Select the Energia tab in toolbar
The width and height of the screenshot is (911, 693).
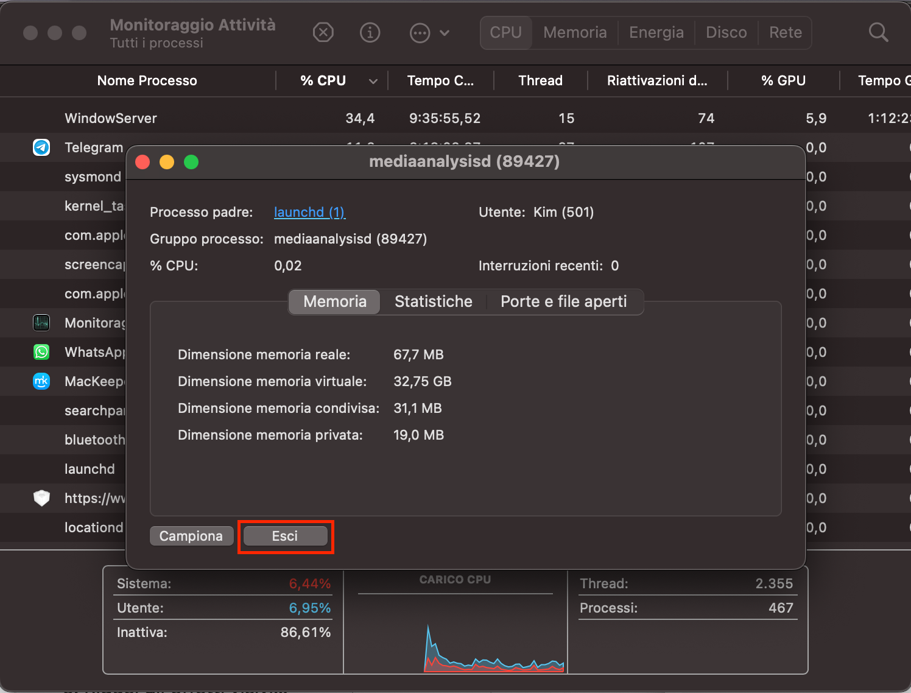coord(656,32)
